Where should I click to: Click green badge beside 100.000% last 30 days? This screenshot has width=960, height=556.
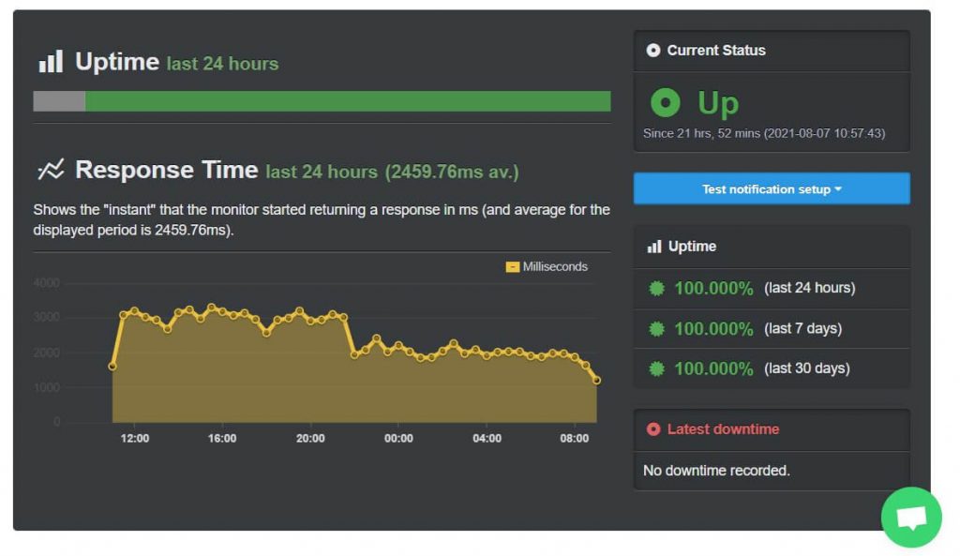656,368
